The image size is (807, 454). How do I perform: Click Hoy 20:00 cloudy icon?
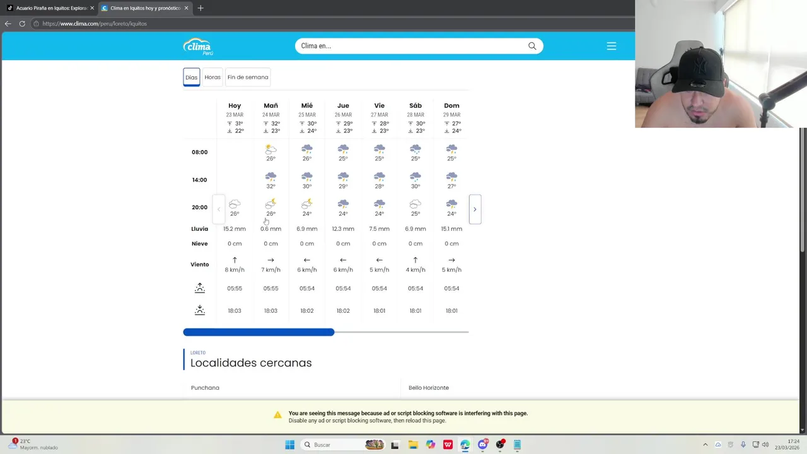click(235, 204)
